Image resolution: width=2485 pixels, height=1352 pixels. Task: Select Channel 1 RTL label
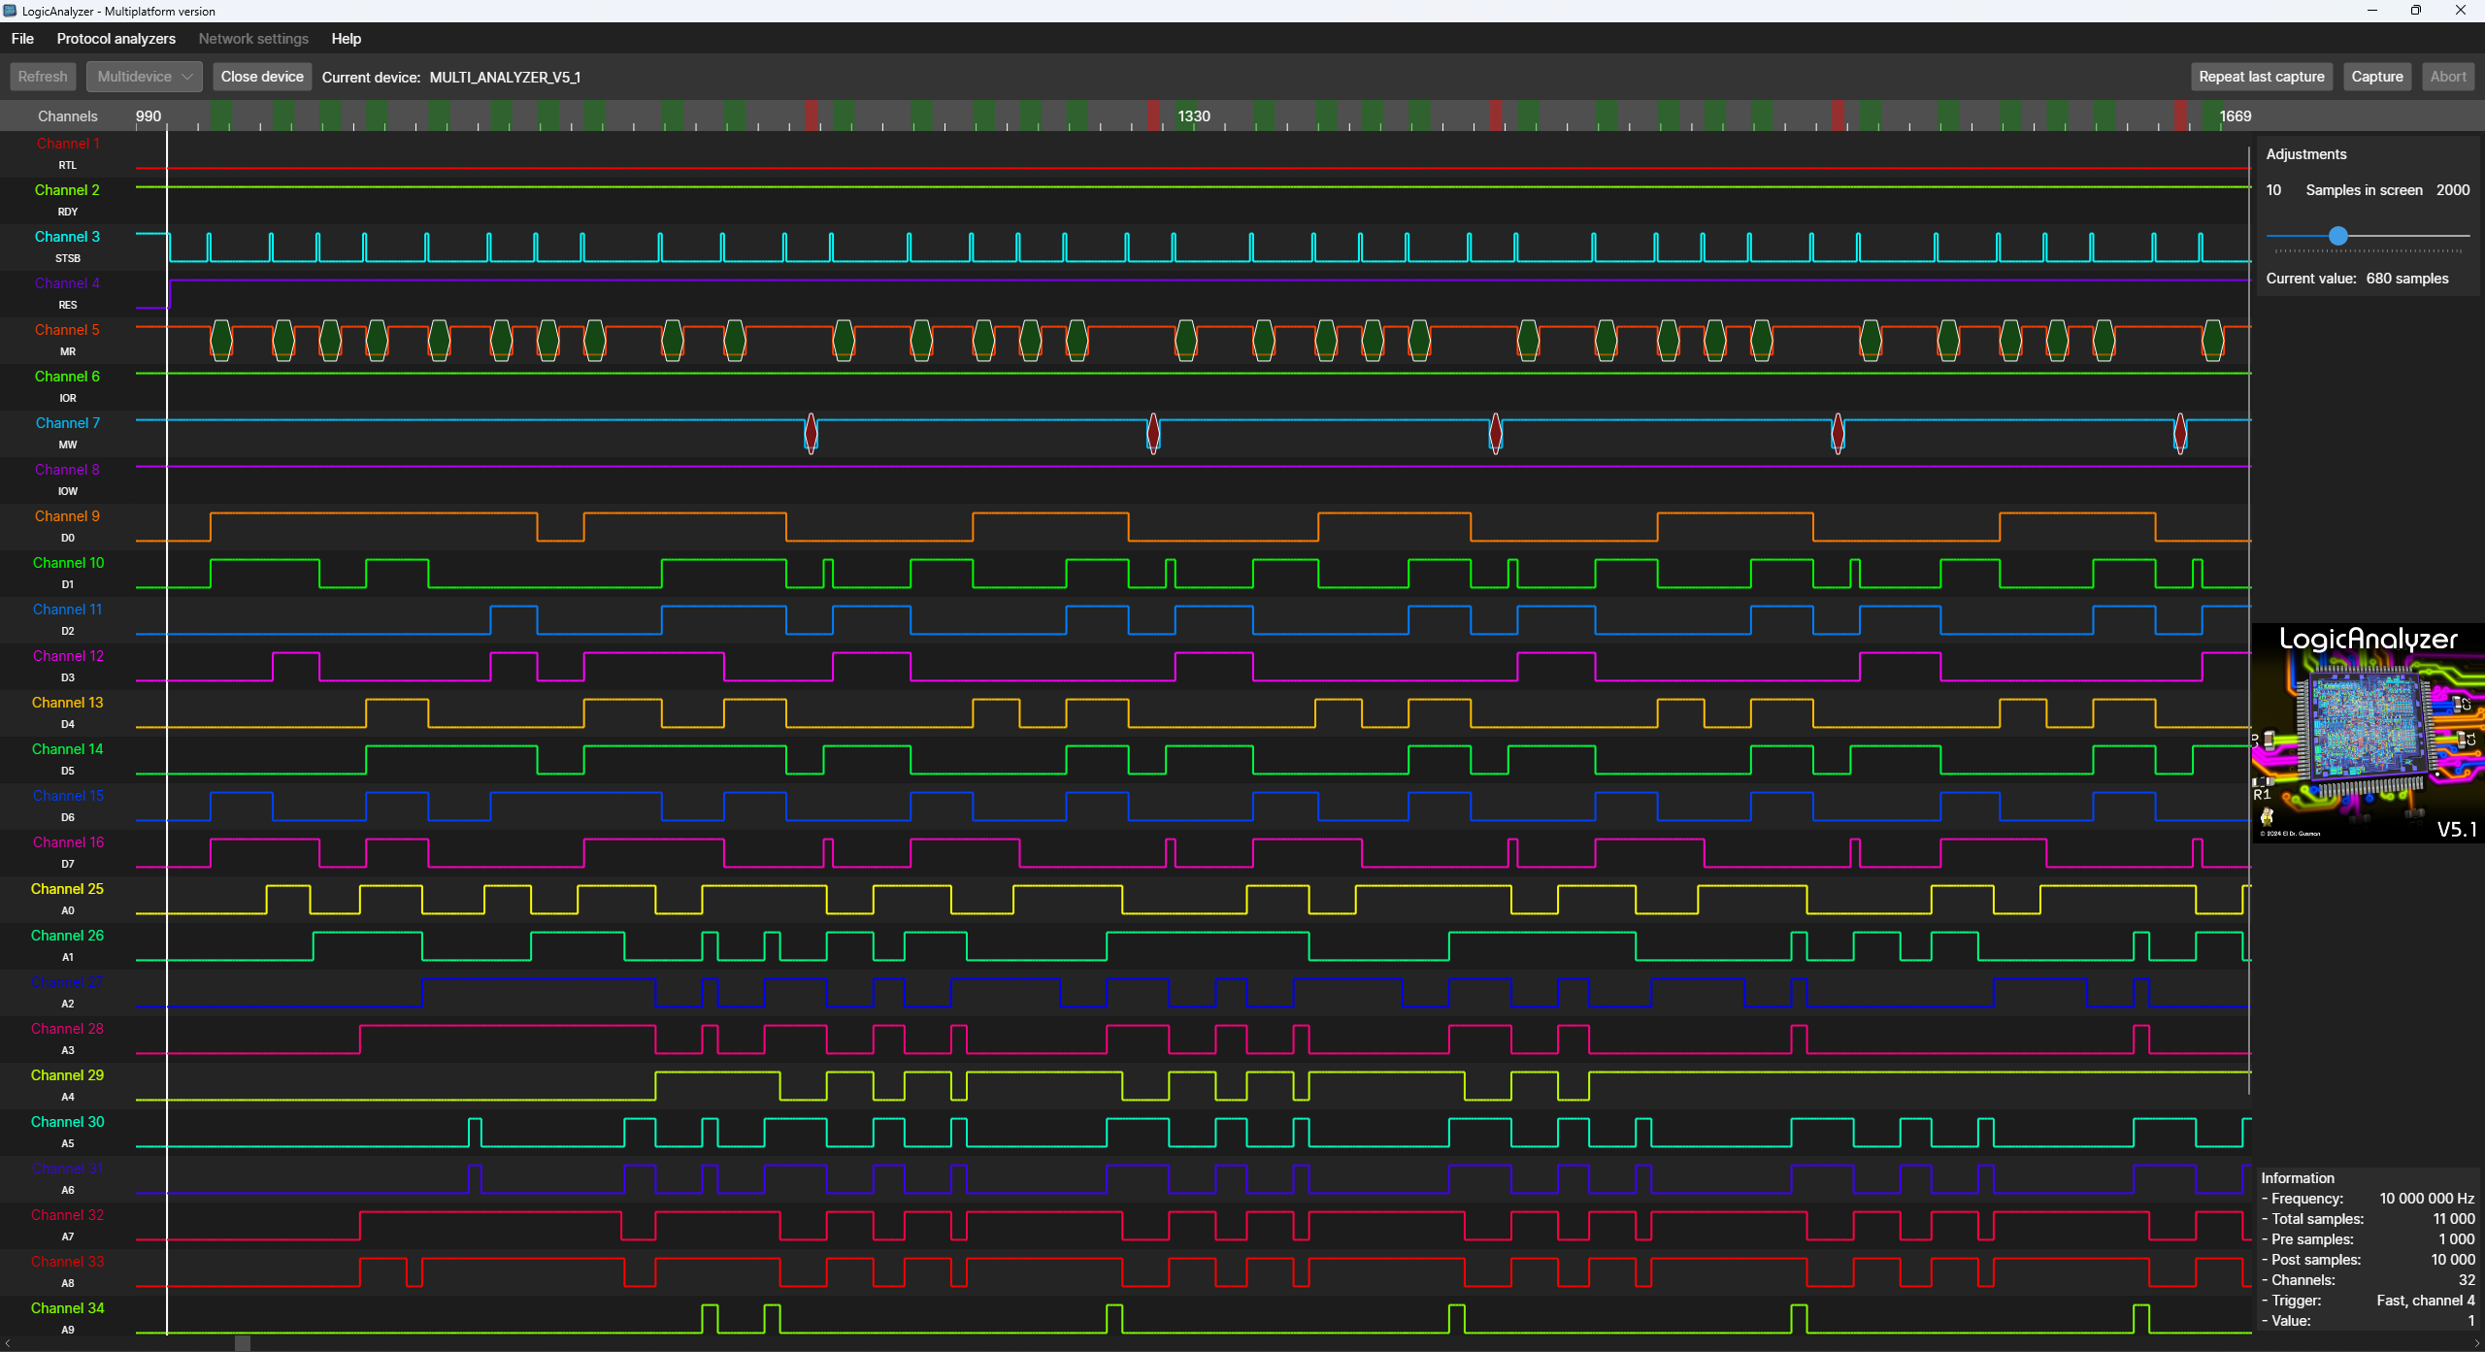(68, 153)
